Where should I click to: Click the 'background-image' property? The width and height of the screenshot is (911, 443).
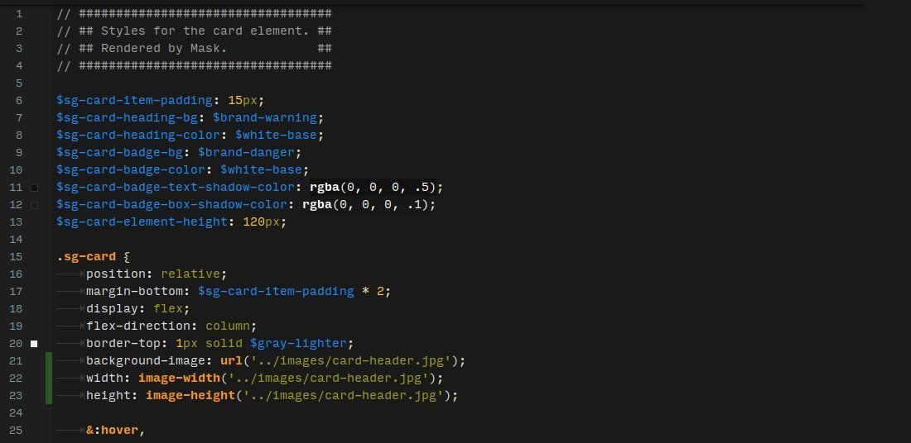pos(146,361)
